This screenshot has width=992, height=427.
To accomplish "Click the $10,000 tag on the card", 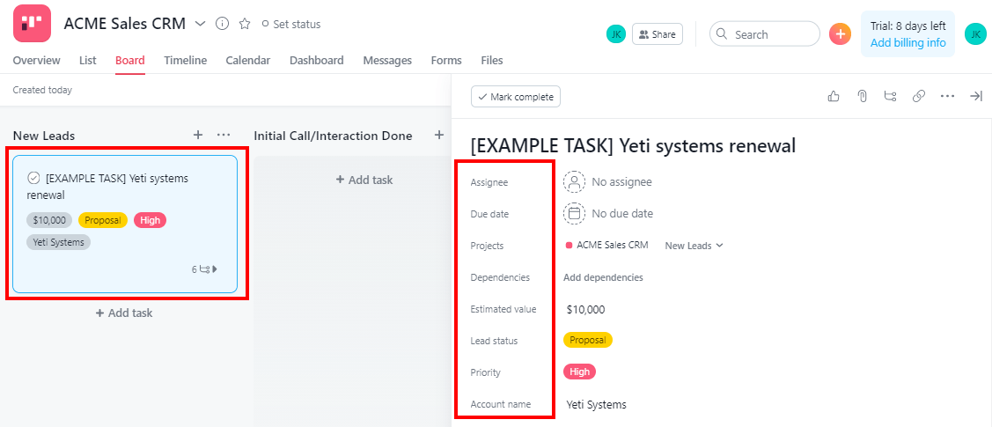I will pos(49,220).
